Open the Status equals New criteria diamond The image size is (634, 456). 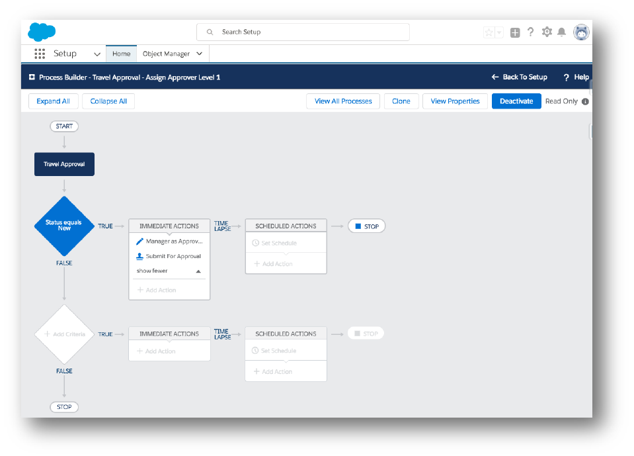tap(64, 226)
